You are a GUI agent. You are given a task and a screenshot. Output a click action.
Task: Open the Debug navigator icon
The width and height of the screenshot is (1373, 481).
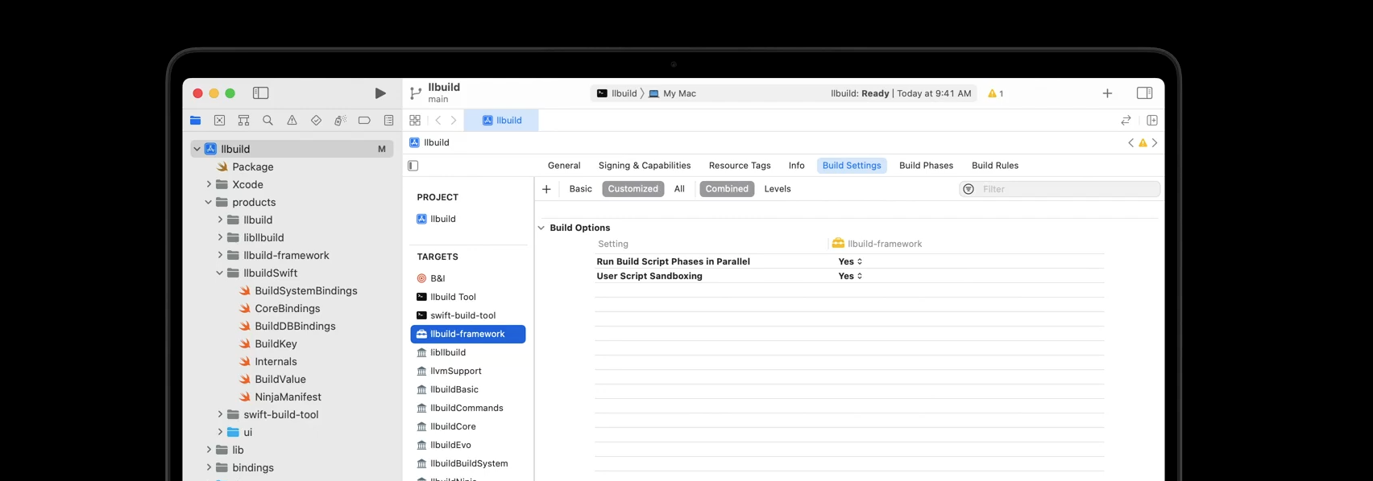coord(340,121)
